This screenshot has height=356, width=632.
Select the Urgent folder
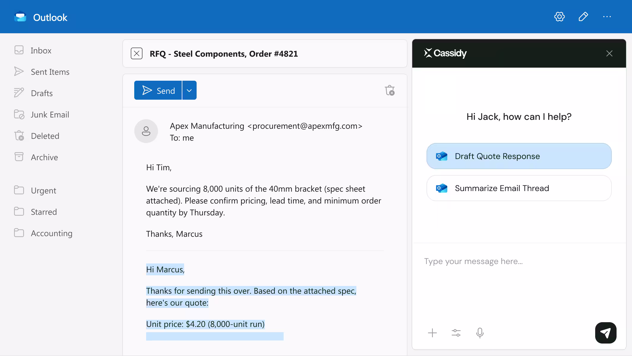pos(35,190)
